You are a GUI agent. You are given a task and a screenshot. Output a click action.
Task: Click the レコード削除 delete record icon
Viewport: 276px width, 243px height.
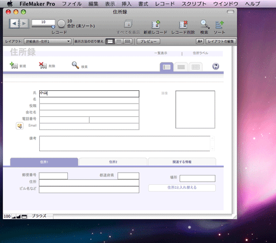pos(183,24)
